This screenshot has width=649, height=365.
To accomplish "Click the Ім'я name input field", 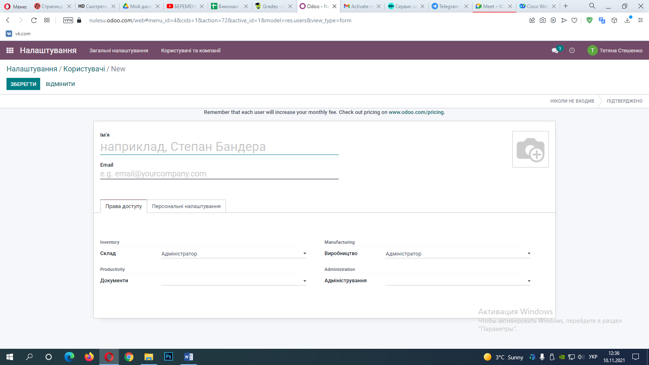I will pyautogui.click(x=219, y=147).
